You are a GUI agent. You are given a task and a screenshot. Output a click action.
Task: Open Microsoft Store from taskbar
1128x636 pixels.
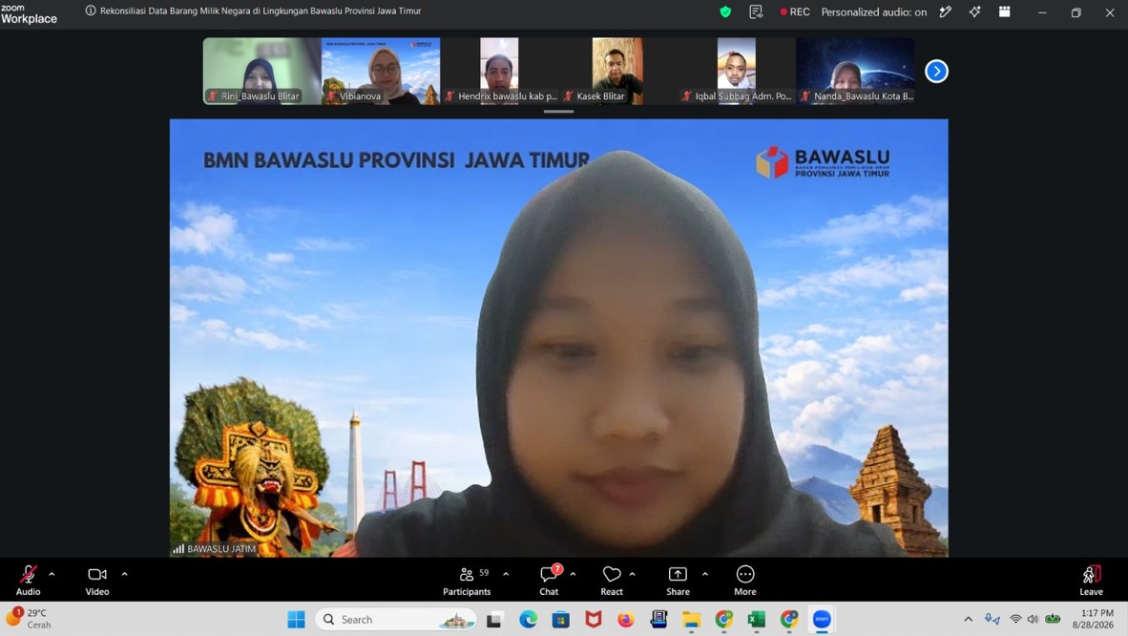point(560,620)
